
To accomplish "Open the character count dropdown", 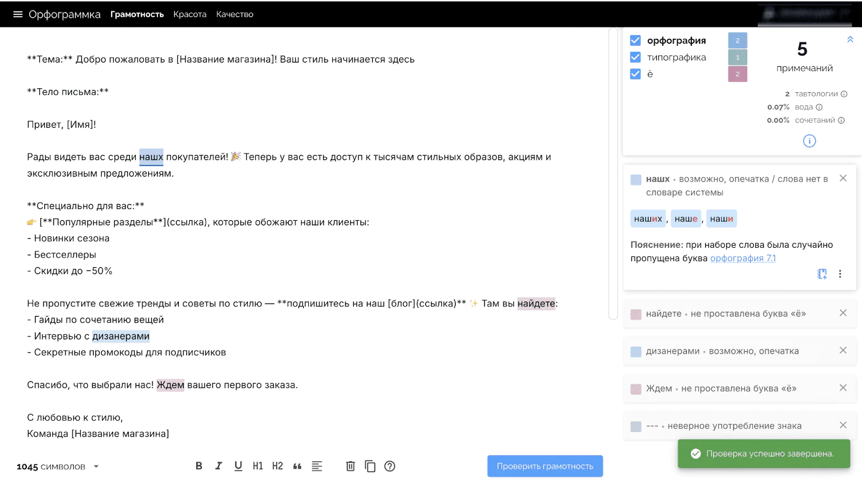I will 96,467.
